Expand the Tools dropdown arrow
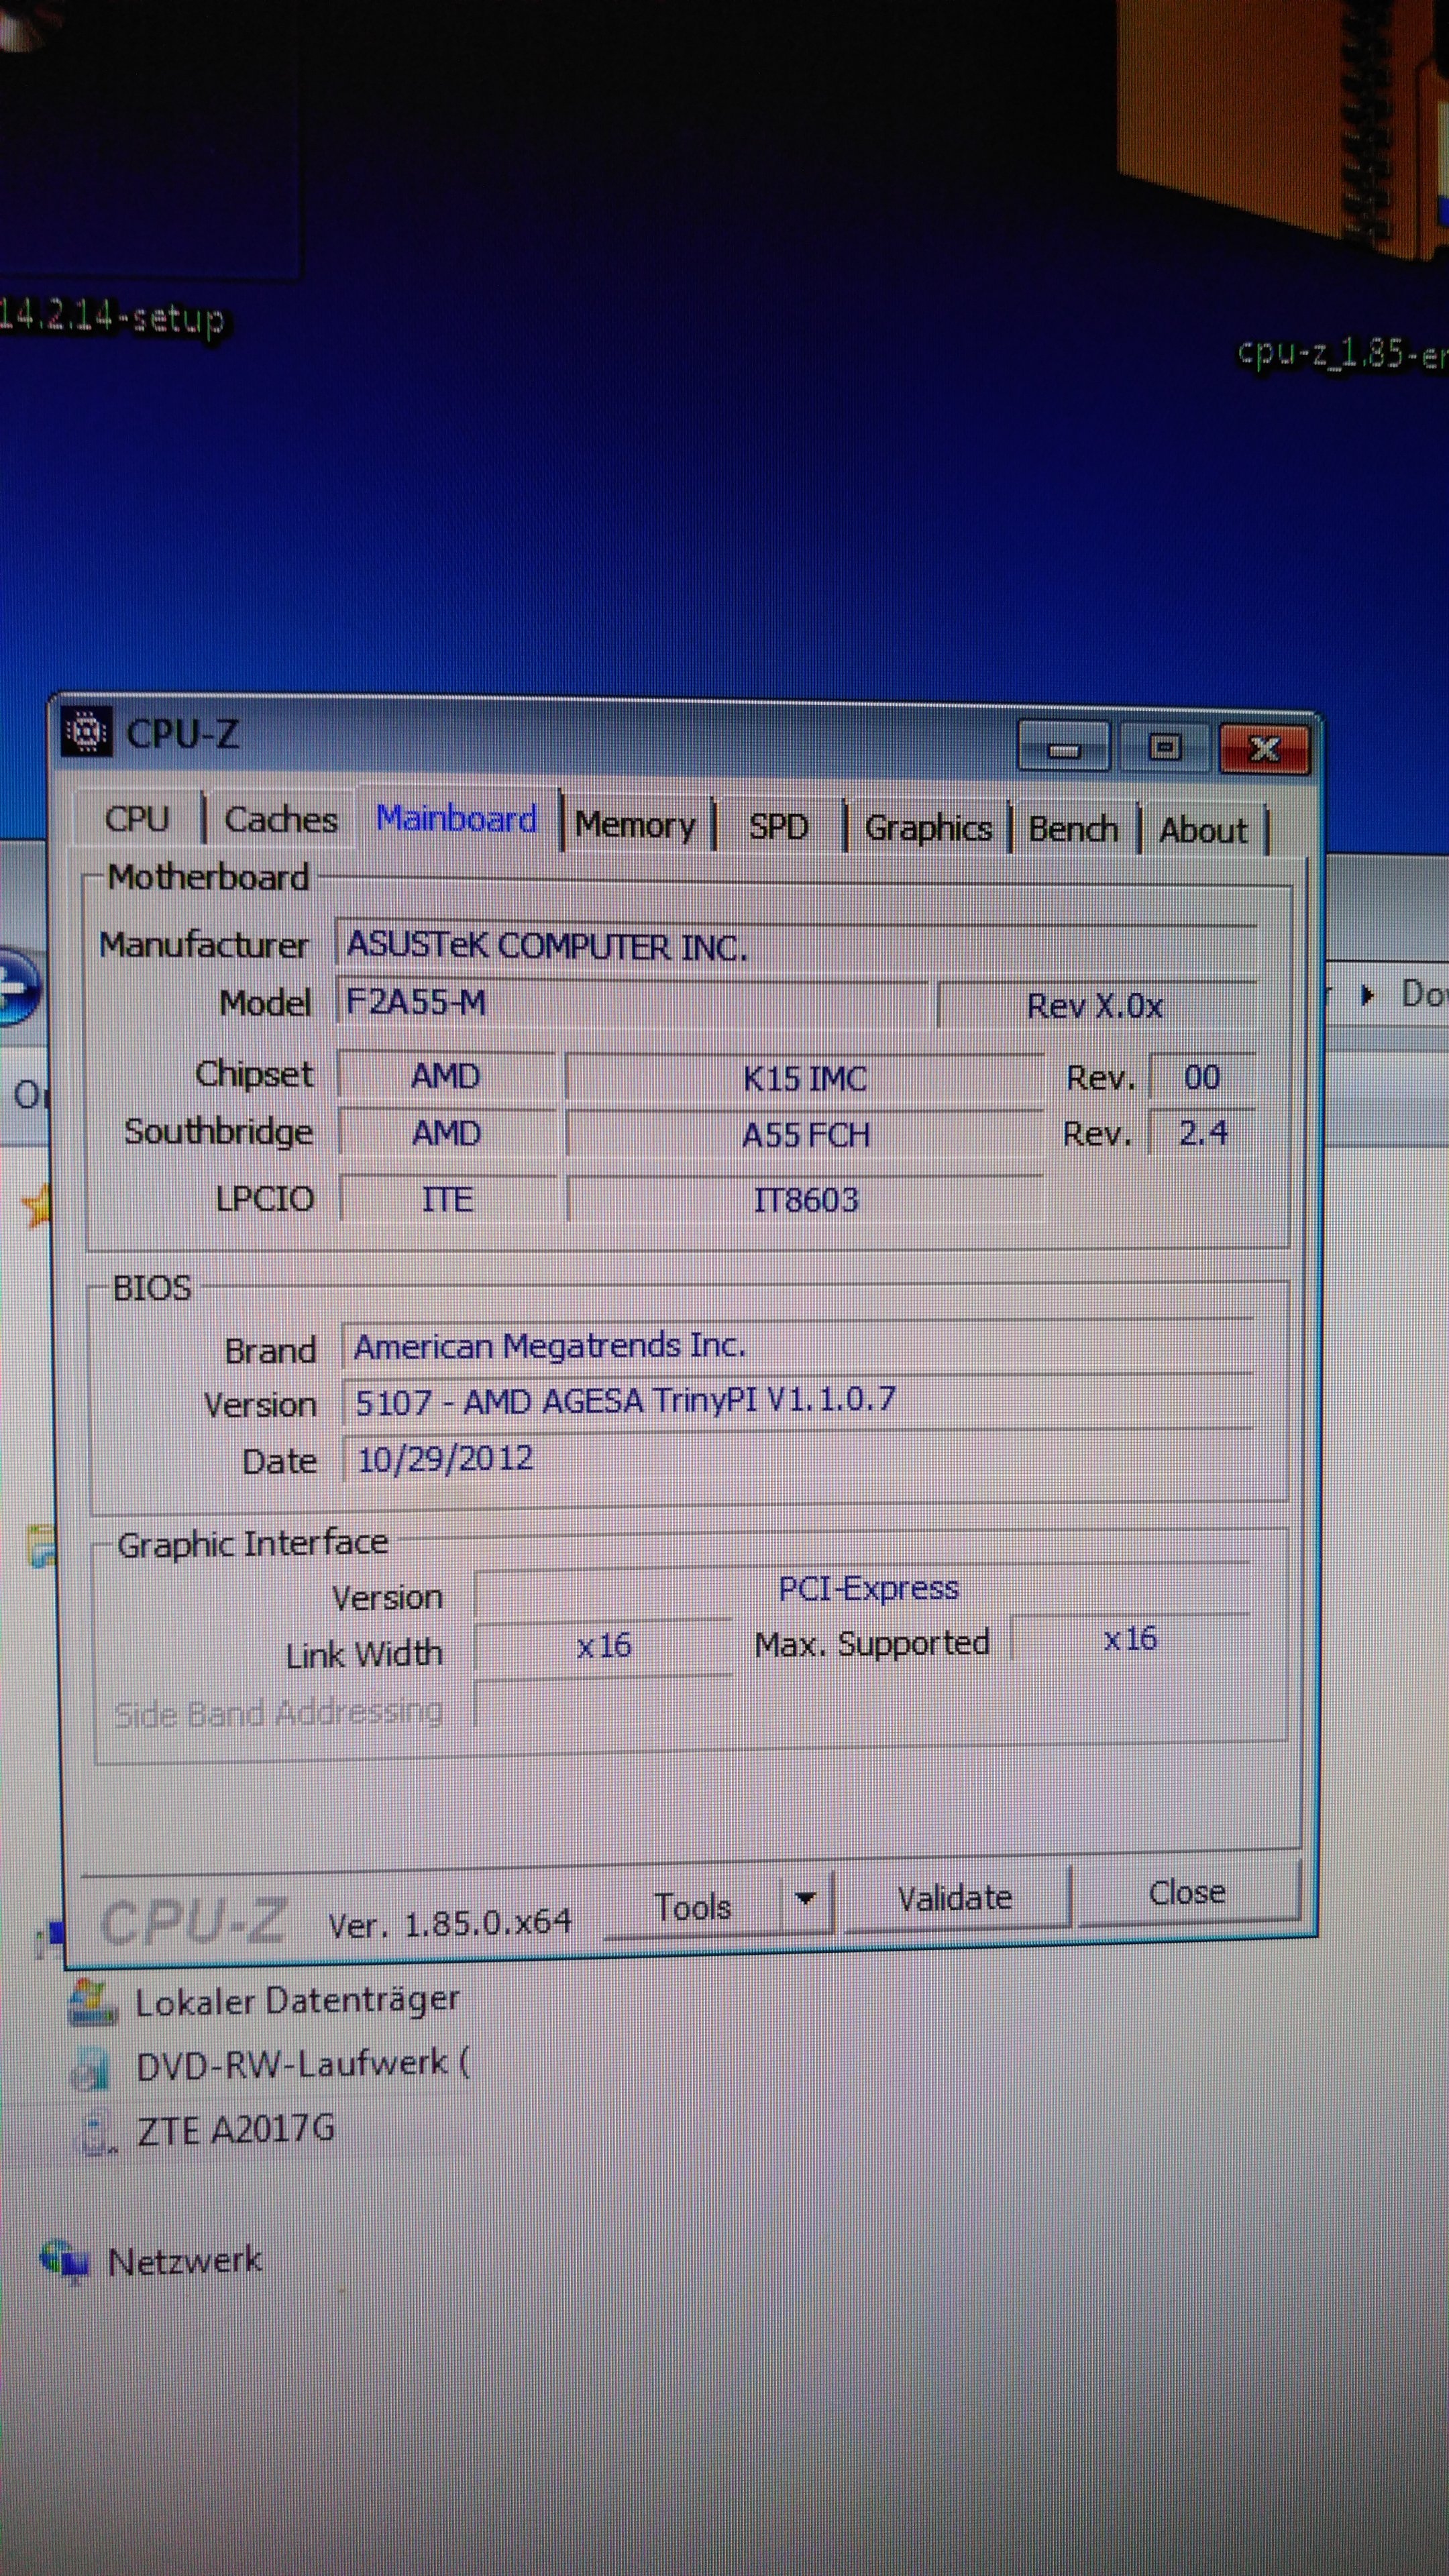1449x2576 pixels. 805,1900
